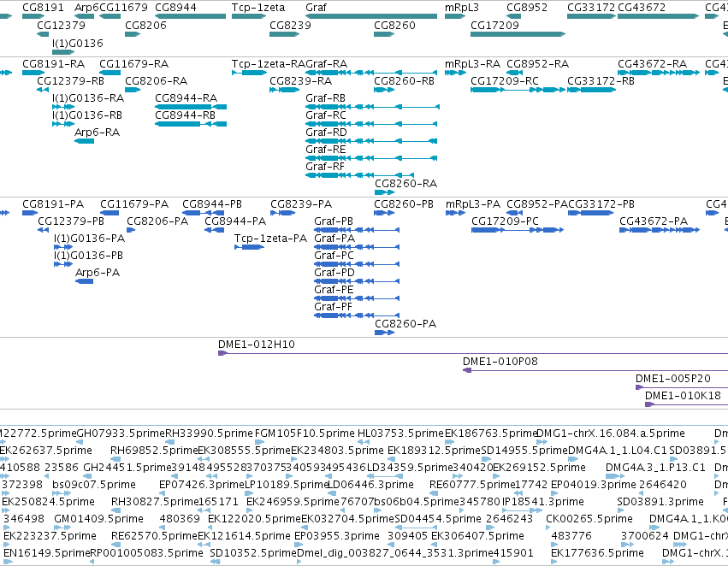The image size is (728, 566).
Task: Select the CG33172-PB protein glyph
Action: click(591, 213)
